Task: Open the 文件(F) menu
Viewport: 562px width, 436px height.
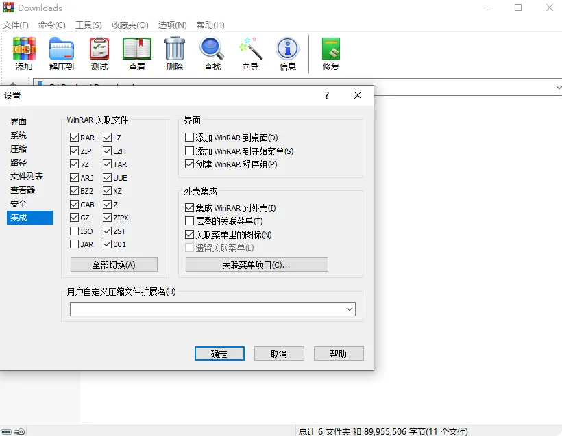Action: (x=16, y=25)
